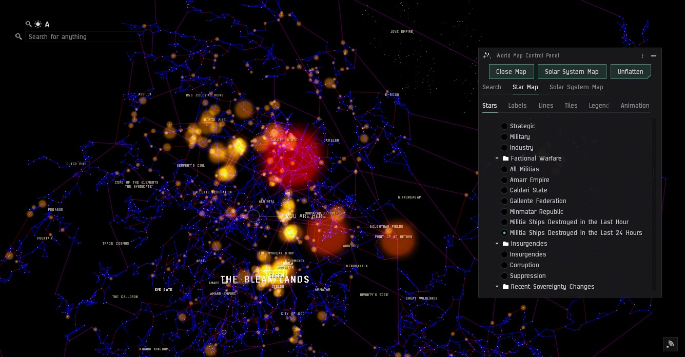Screen dimensions: 685x357
Task: Open the Stars sub-tab
Action: click(490, 106)
